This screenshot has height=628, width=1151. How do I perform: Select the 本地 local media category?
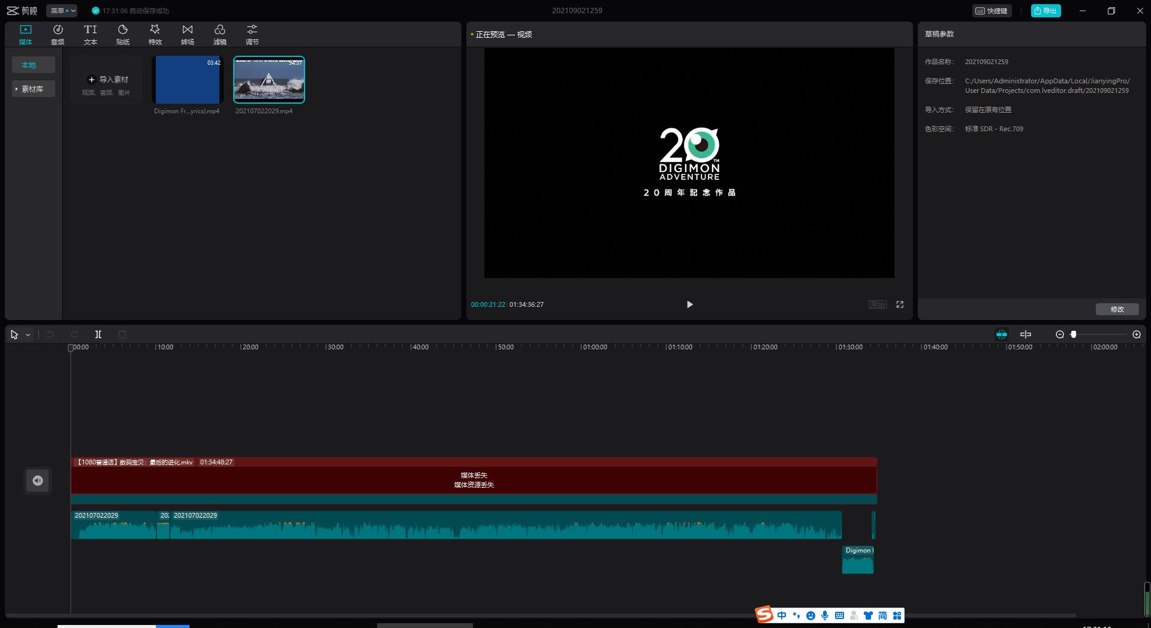(34, 65)
